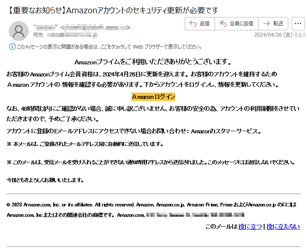The height and width of the screenshot is (250, 307).
Task: Click the line '今後ともをよろしくお願いいたします'
Action: [45, 180]
